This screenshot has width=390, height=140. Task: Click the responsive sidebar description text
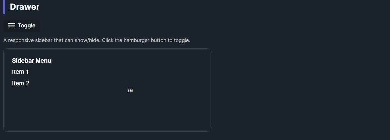tap(96, 40)
